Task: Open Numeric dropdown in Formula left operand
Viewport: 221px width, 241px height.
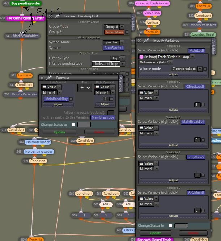Action: (x=52, y=93)
